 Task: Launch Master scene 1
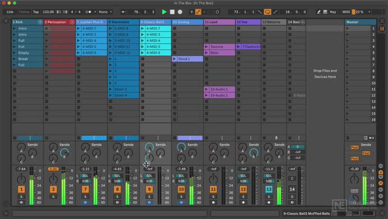point(347,29)
